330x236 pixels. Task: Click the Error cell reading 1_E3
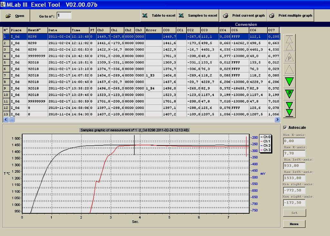click(x=154, y=75)
